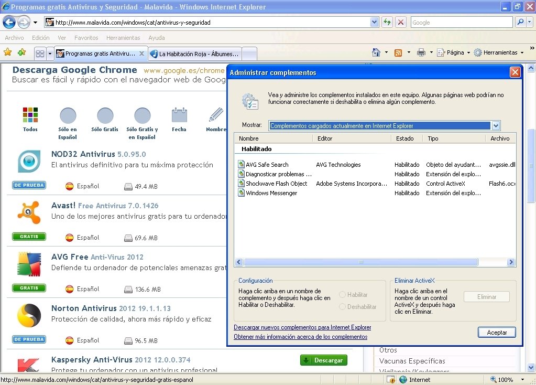Image resolution: width=536 pixels, height=385 pixels.
Task: Click the Favorites Center star icon
Action: [x=7, y=52]
